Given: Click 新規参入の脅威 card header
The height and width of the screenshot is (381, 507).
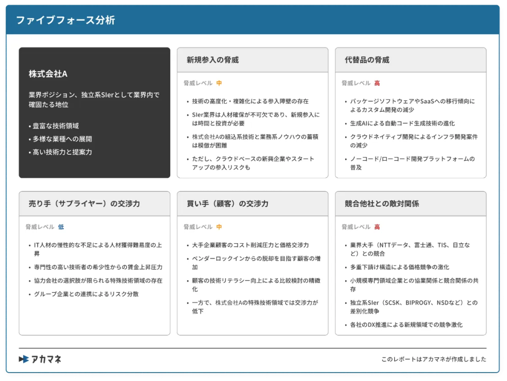Looking at the screenshot, I should pyautogui.click(x=253, y=60).
